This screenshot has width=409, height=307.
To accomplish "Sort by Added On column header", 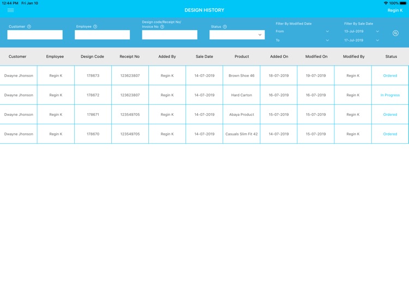I will click(x=279, y=56).
